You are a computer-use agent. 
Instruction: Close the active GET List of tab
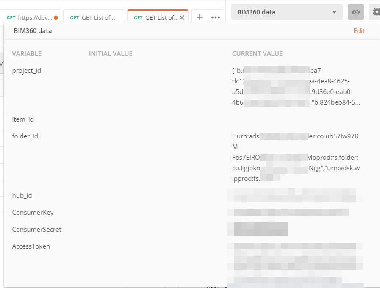point(182,18)
